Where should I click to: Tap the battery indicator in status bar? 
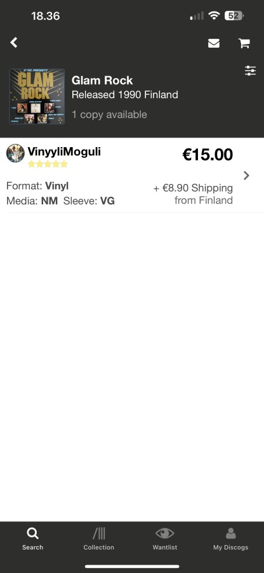tap(234, 16)
